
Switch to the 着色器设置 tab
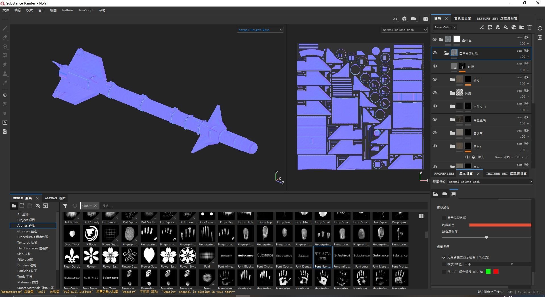tap(462, 18)
